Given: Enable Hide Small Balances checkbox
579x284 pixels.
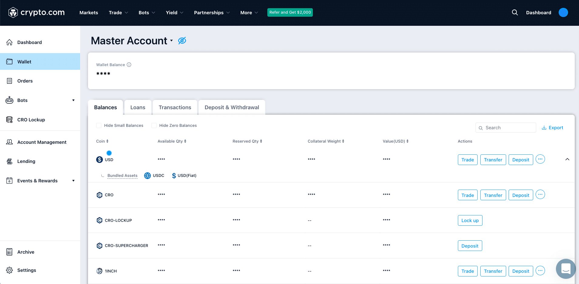Looking at the screenshot, I should point(99,125).
